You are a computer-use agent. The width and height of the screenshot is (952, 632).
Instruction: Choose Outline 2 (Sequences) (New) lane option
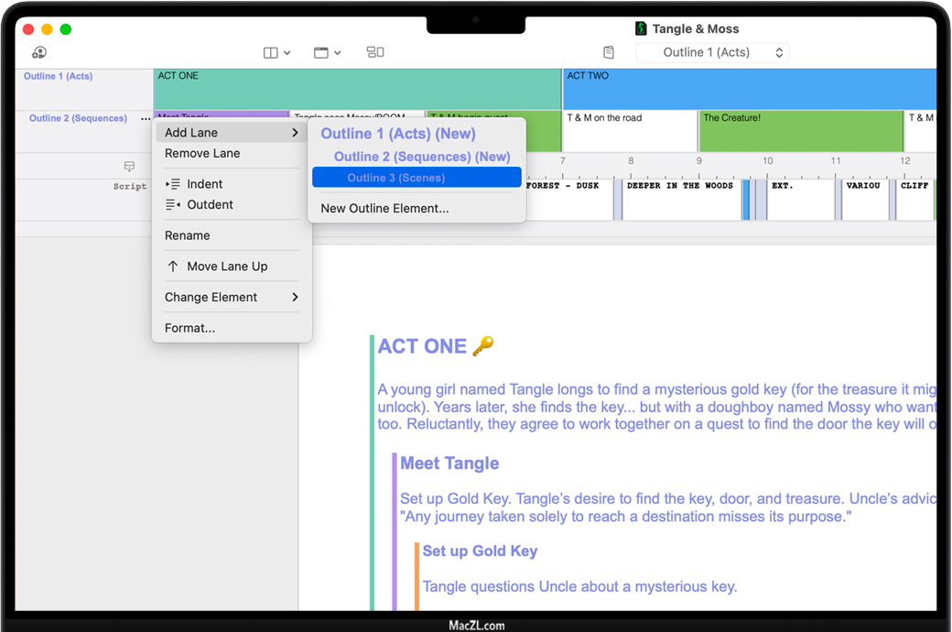[x=421, y=157]
